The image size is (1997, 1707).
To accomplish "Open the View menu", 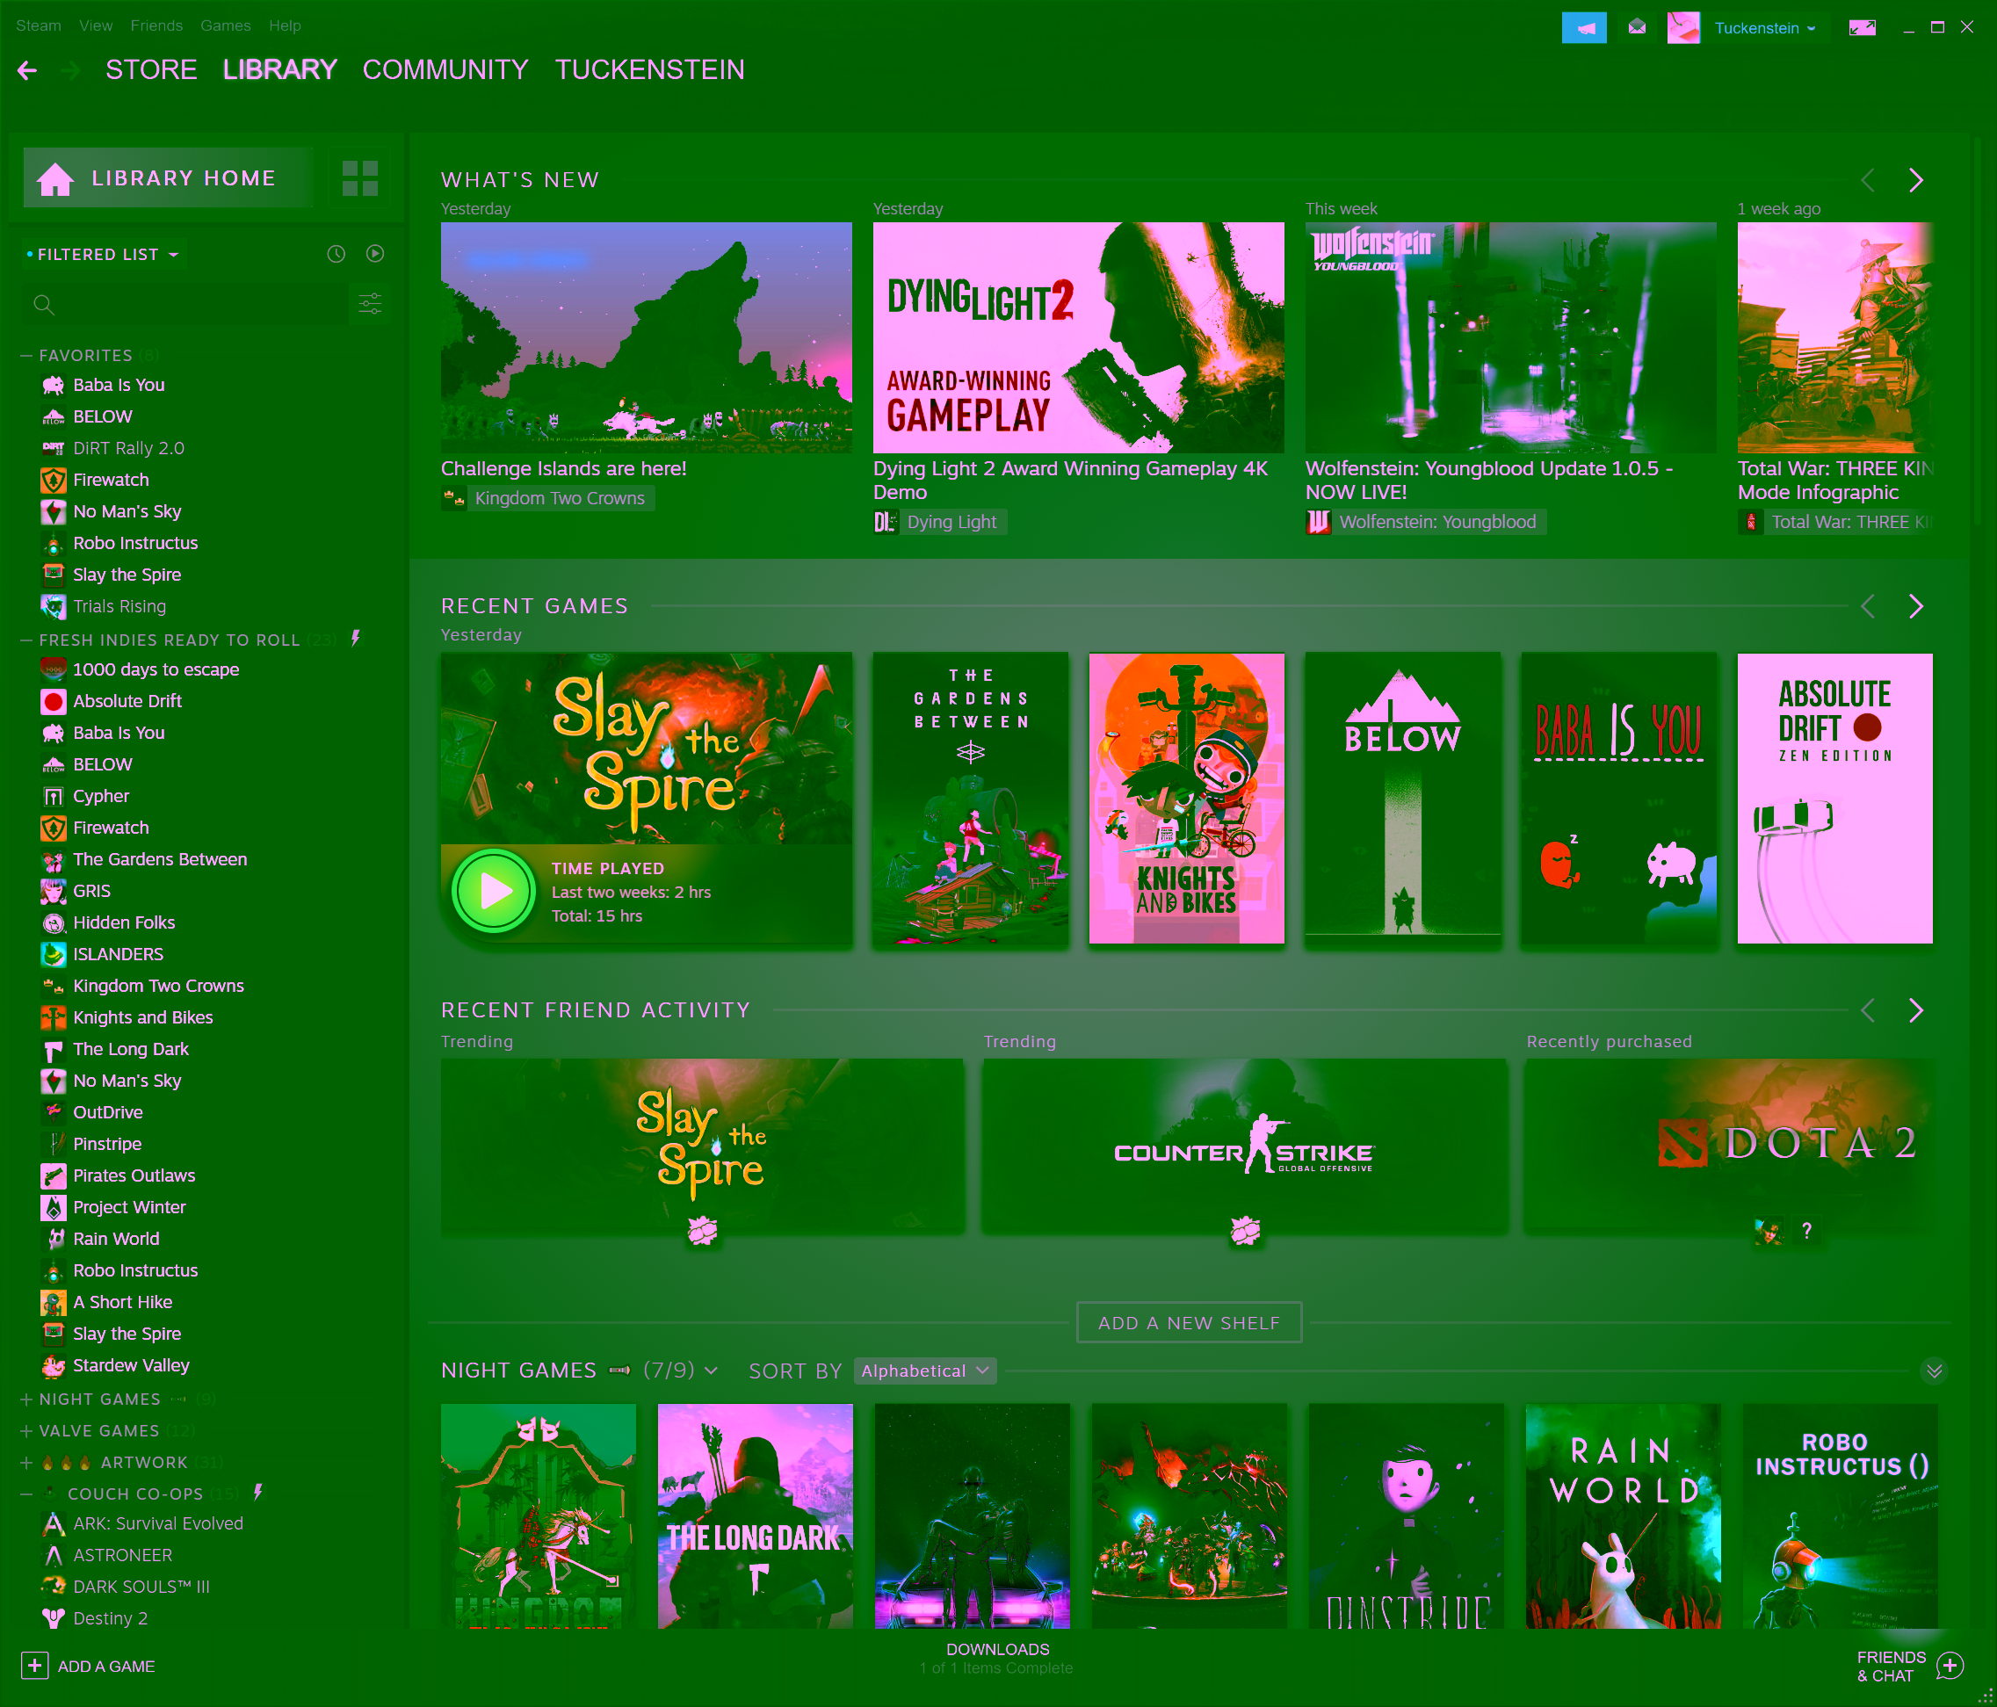I will point(96,25).
